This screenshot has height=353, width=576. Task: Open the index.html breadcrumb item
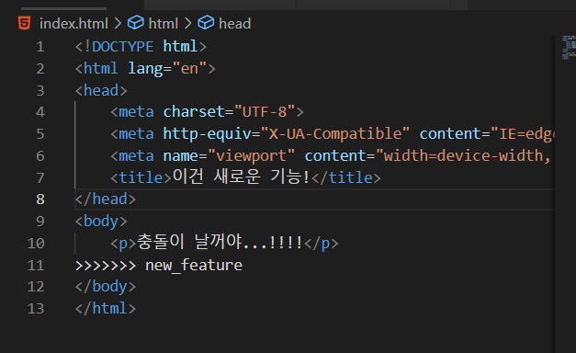tap(73, 24)
